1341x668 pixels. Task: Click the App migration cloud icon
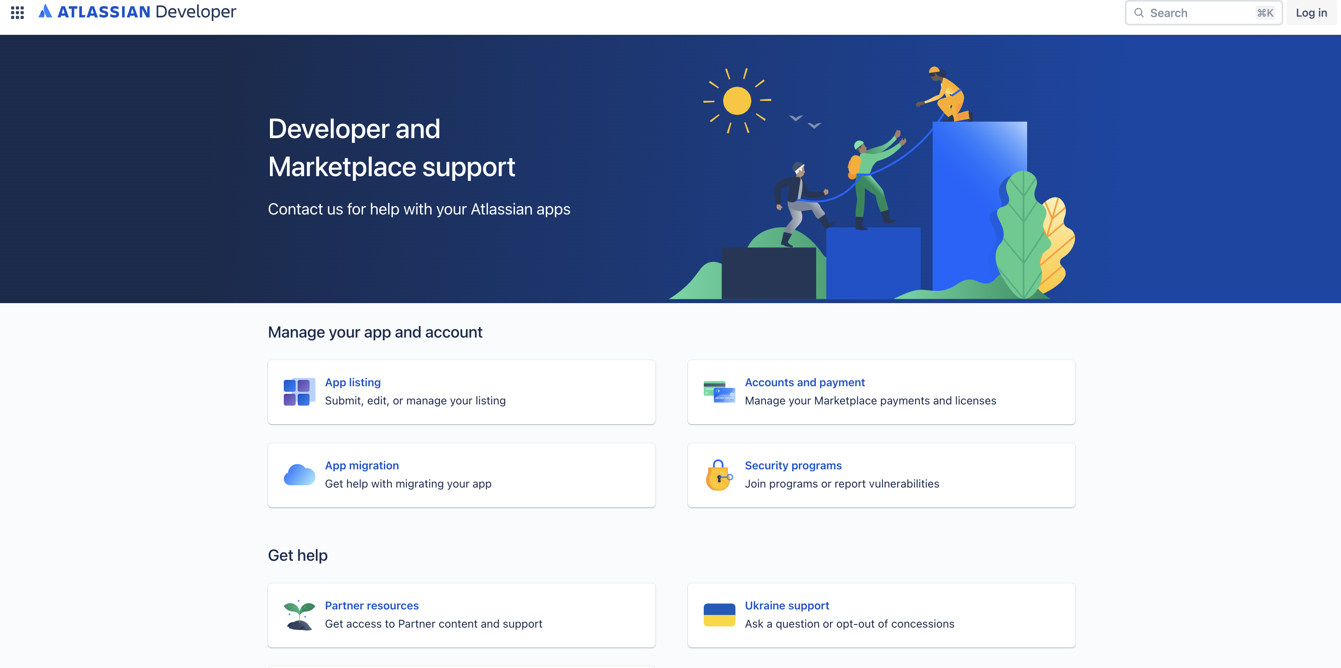point(299,475)
